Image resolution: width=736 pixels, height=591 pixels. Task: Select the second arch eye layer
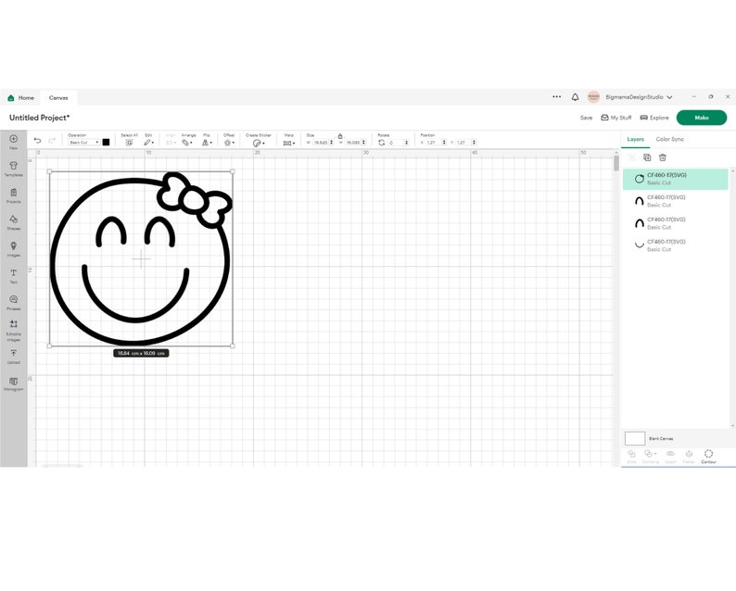[675, 223]
